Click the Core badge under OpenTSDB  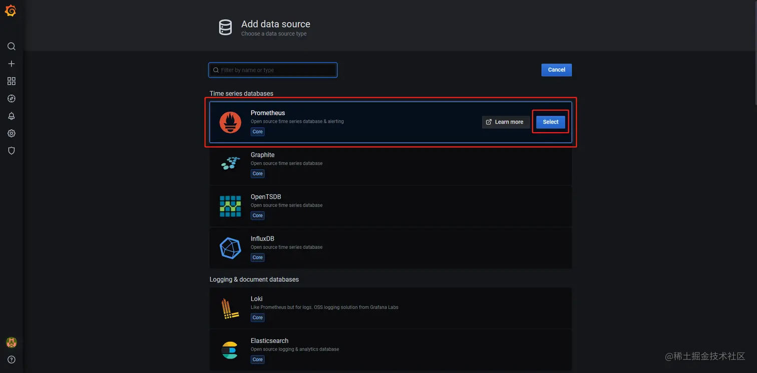coord(257,216)
